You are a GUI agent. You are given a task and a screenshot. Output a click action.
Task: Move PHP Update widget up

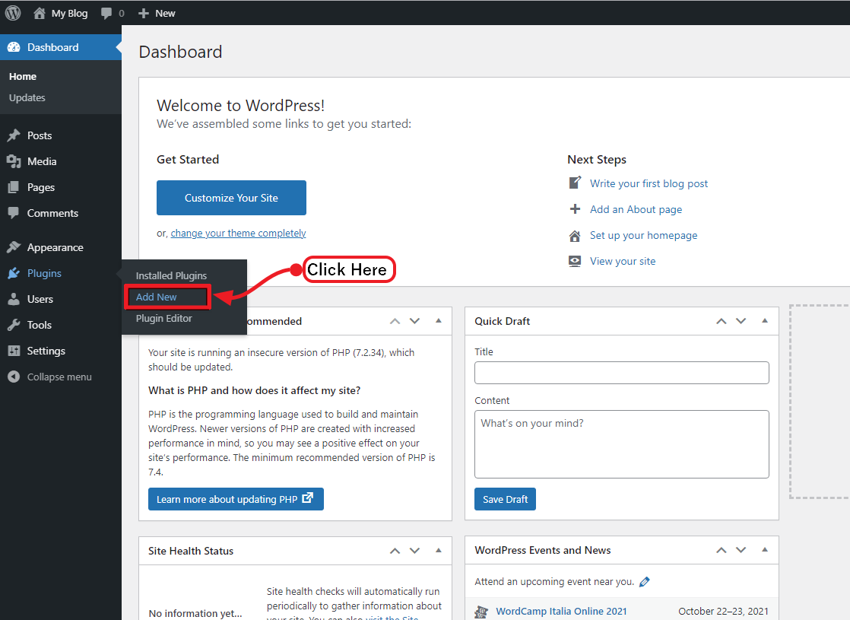(395, 321)
